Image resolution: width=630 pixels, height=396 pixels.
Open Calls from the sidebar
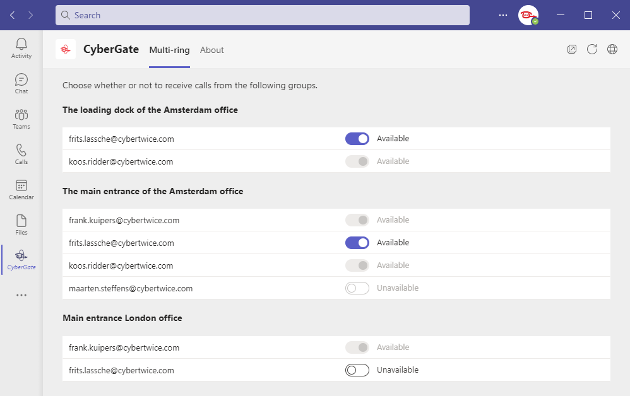[21, 154]
